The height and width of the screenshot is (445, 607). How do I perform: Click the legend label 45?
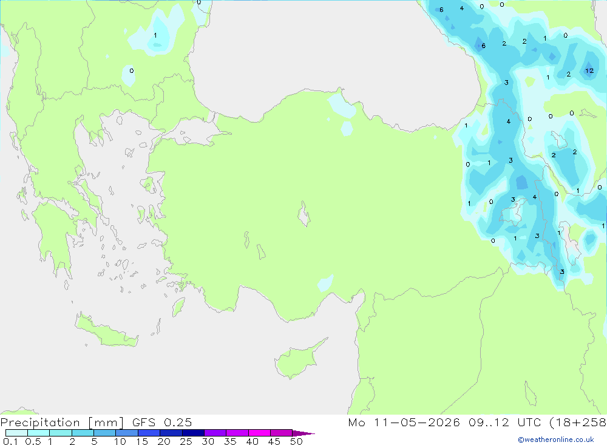point(274,441)
